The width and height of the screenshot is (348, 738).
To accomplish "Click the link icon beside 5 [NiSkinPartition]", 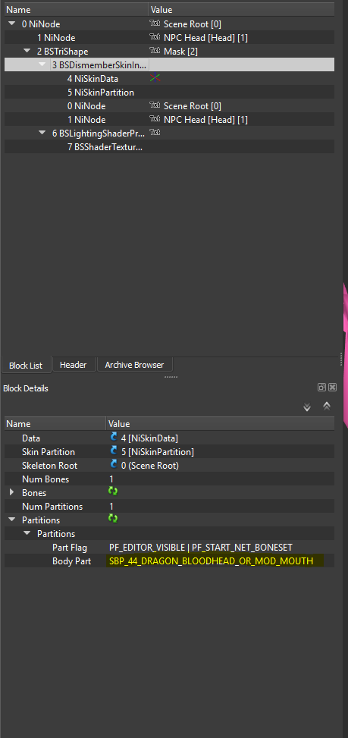I will click(113, 451).
